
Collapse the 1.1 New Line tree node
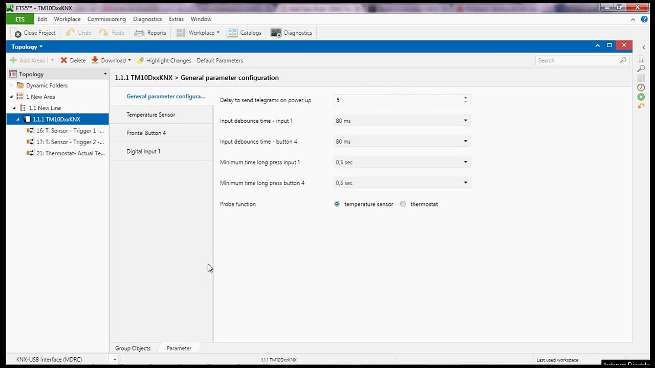point(15,108)
